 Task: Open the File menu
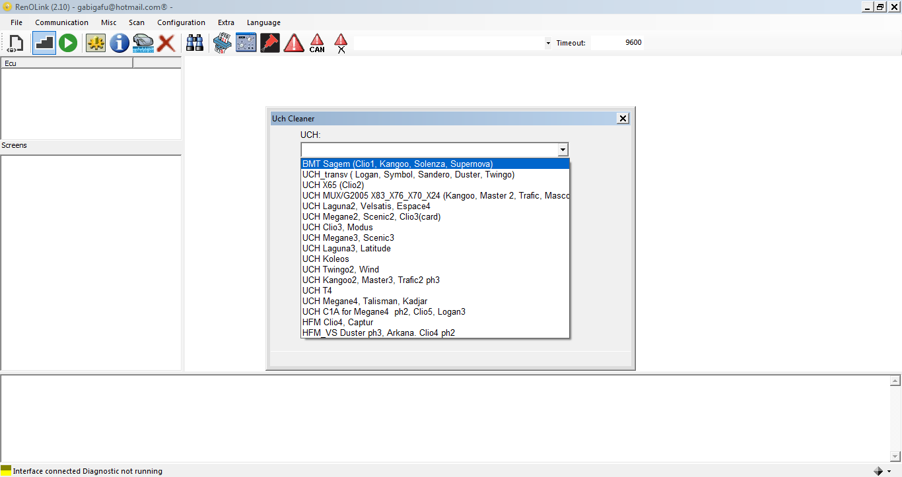17,22
